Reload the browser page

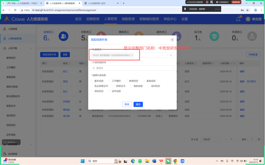point(15,10)
